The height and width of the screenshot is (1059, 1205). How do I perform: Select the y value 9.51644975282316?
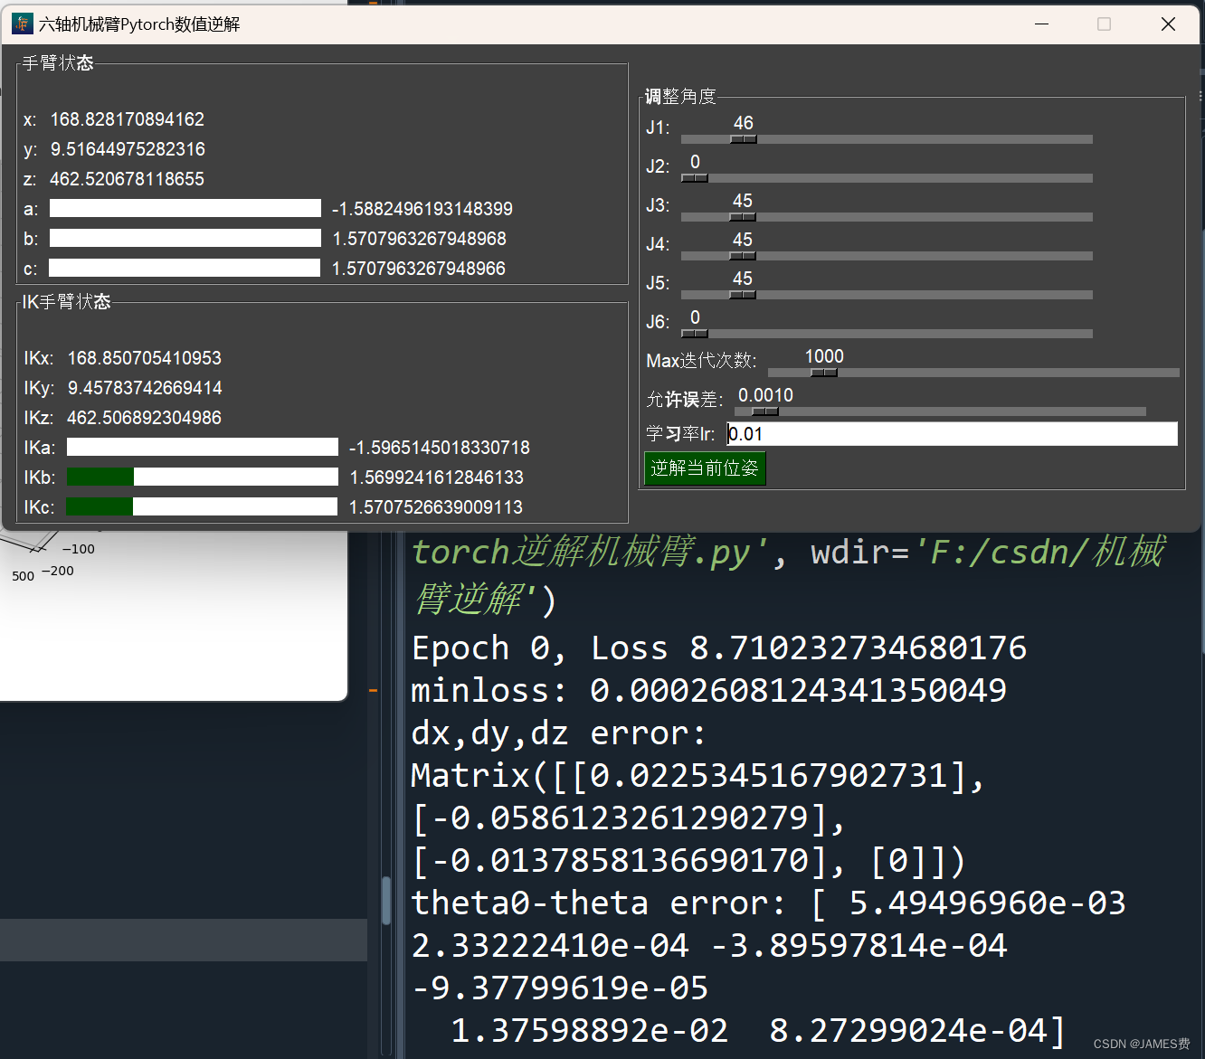pos(128,149)
